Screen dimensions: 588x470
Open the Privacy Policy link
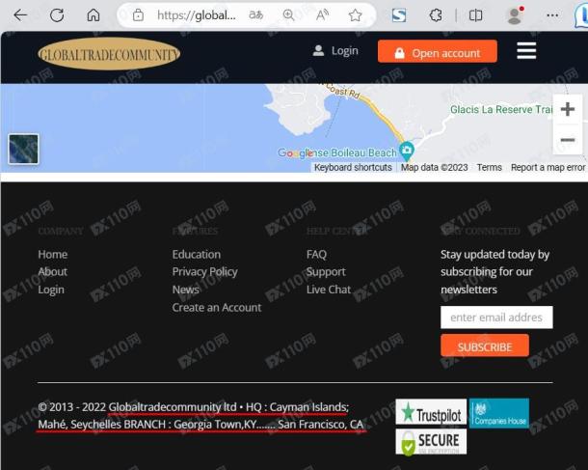pyautogui.click(x=204, y=272)
